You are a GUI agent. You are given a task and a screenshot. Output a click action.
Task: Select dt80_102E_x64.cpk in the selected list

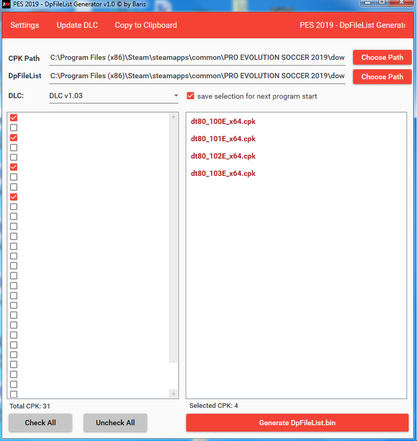[x=223, y=156]
